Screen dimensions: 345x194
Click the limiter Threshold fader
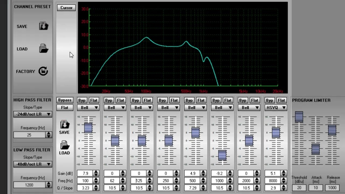click(x=299, y=117)
